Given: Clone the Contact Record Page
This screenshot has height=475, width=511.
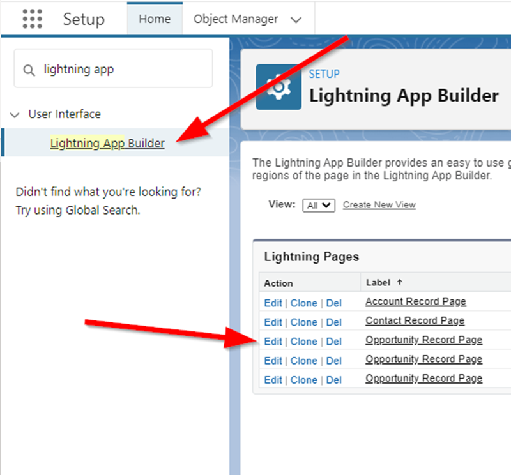Looking at the screenshot, I should pos(304,322).
